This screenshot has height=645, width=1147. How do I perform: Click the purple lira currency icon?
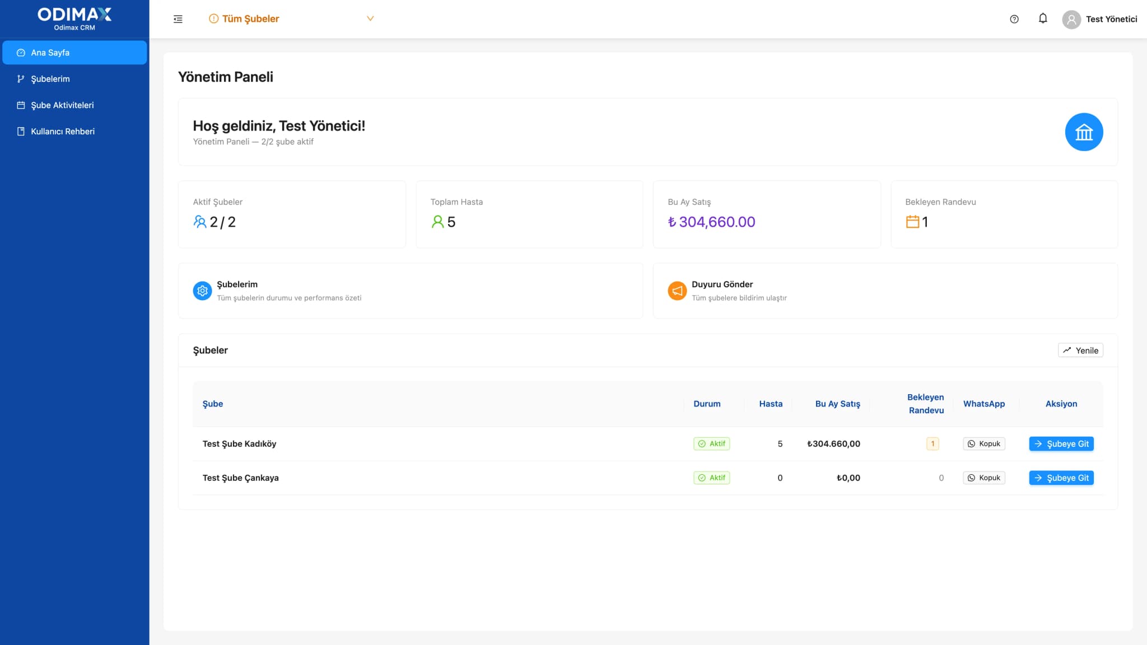pyautogui.click(x=672, y=222)
